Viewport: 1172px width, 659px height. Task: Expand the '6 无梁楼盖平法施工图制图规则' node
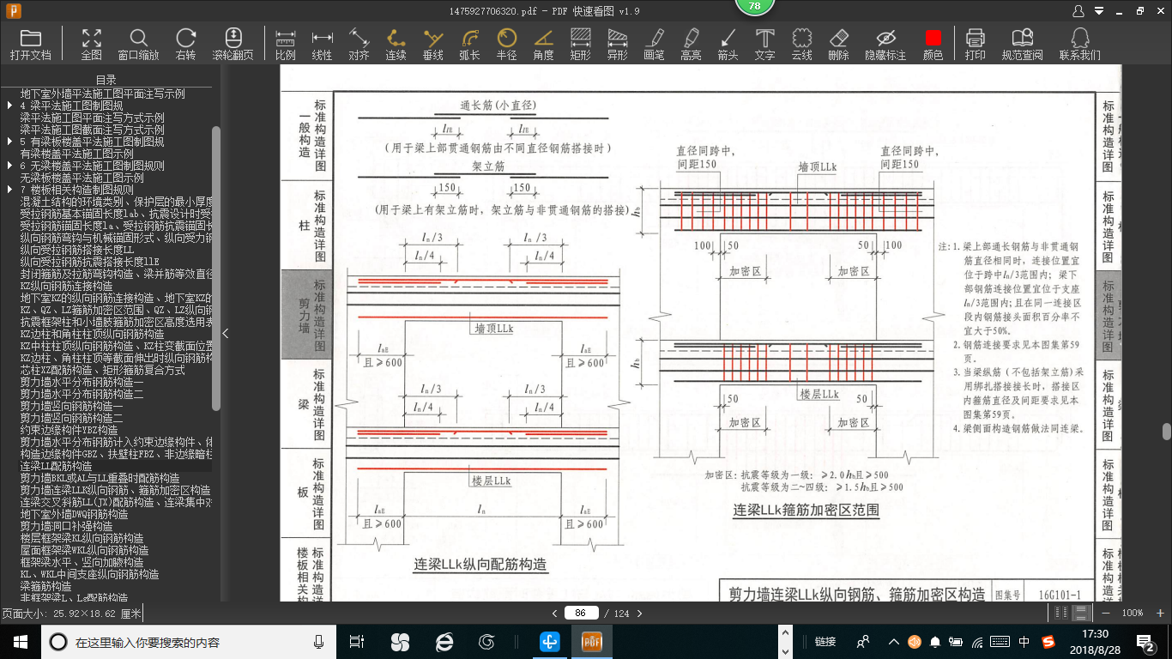pyautogui.click(x=9, y=166)
